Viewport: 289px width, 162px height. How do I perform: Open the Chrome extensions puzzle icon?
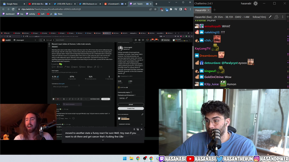click(171, 9)
